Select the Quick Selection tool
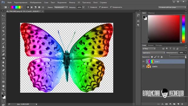Viewport: 188px width, 106px height. 3,27
